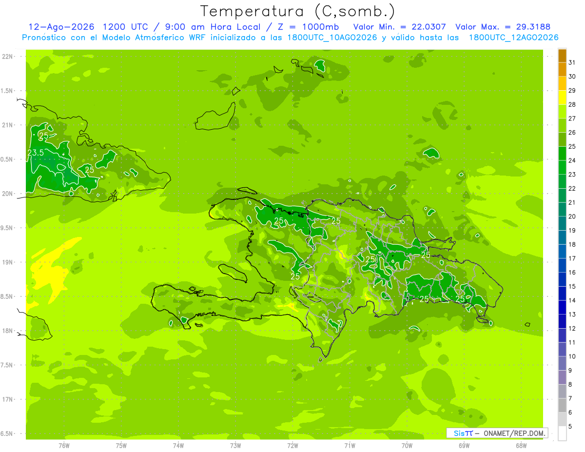The height and width of the screenshot is (452, 585).
Task: Click the '23.5' contour label over Cuba
Action: click(x=36, y=153)
